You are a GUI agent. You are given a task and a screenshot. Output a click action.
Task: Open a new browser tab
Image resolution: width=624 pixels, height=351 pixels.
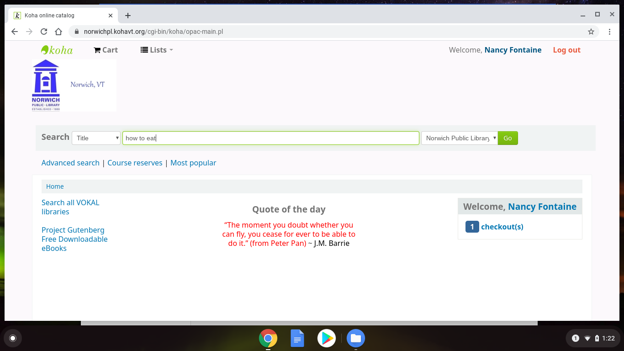(x=128, y=16)
